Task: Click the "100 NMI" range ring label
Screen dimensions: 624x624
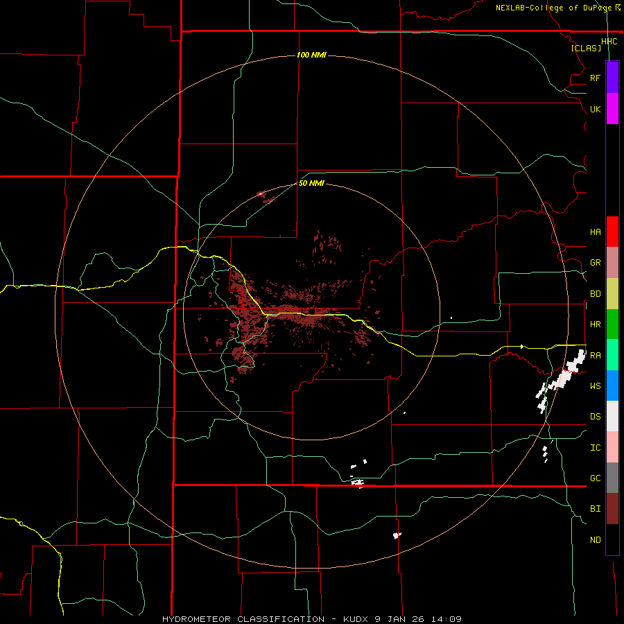Action: pyautogui.click(x=311, y=55)
